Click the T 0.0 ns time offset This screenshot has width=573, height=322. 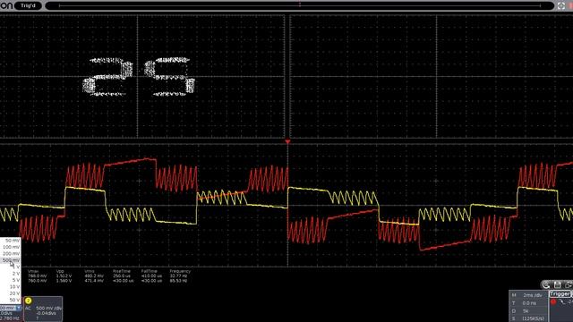(529, 303)
